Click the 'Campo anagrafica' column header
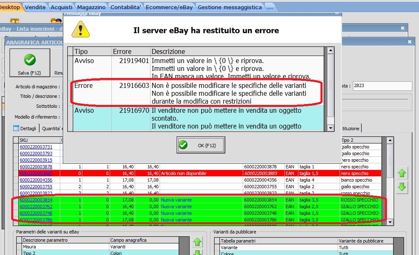This screenshot has height=255, width=419. pos(144,240)
